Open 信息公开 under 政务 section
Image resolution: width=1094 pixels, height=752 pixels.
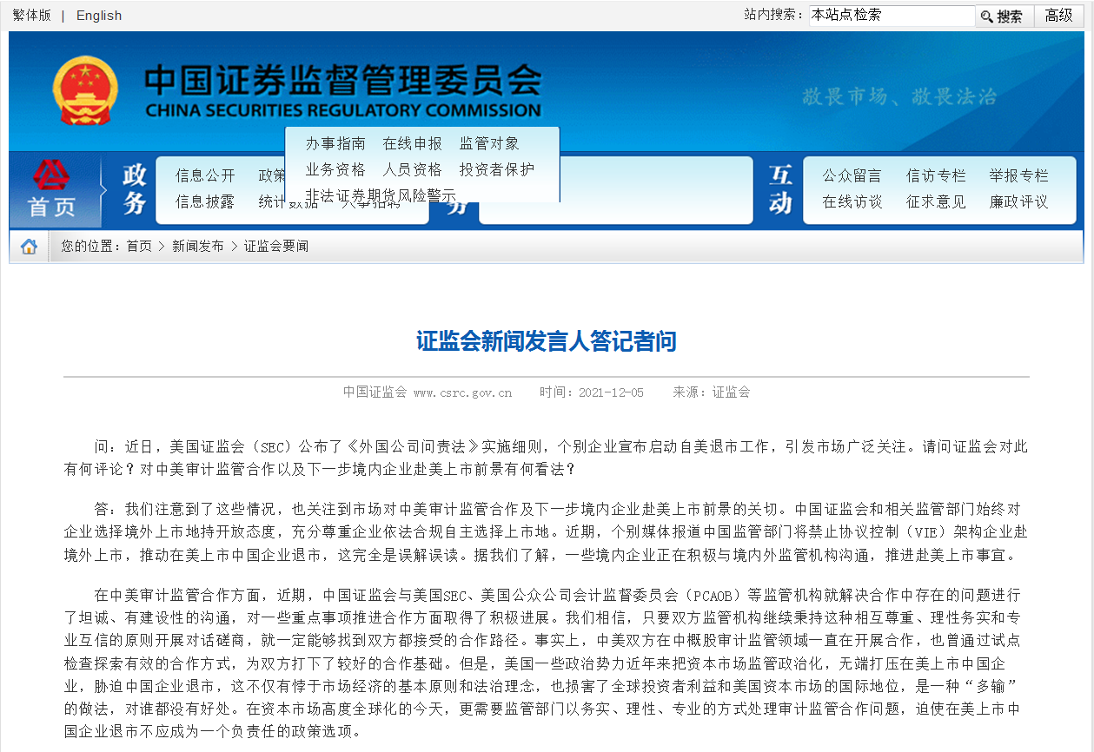coord(205,175)
